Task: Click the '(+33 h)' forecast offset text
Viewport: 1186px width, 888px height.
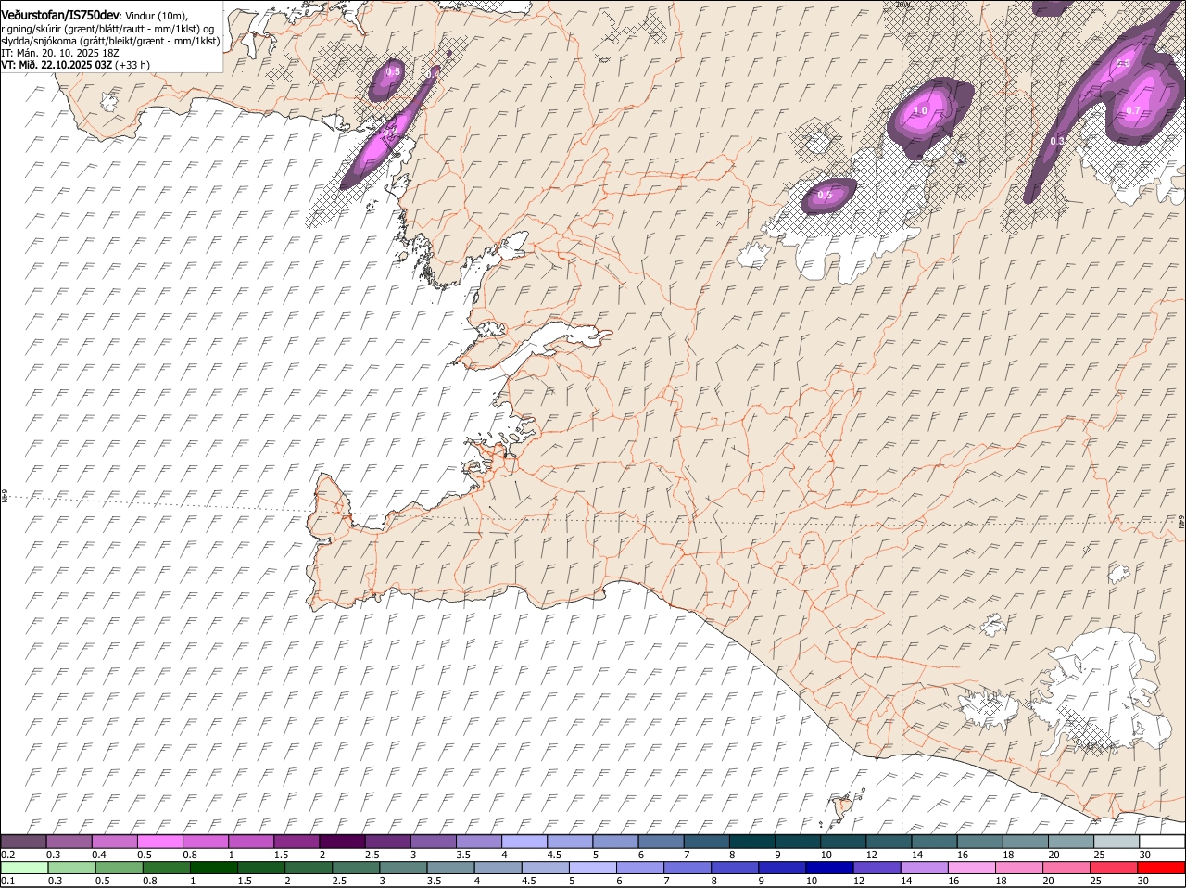Action: (132, 65)
